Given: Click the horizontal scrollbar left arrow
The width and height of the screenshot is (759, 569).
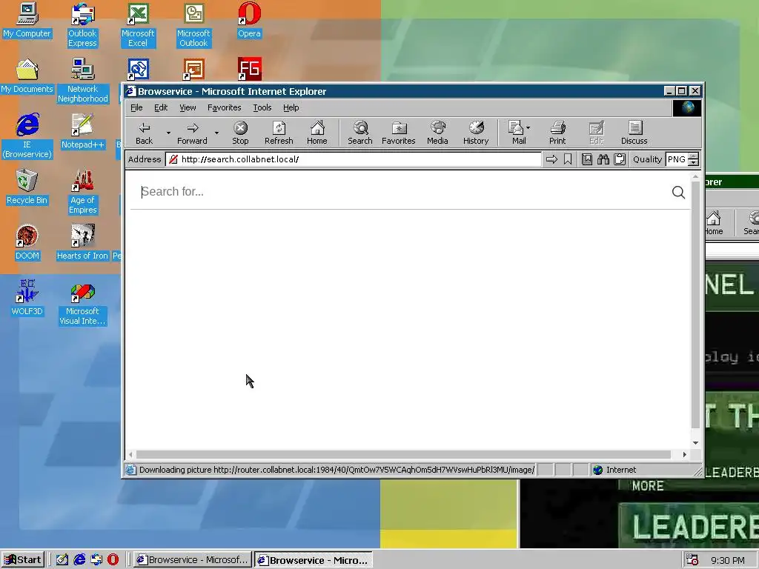Looking at the screenshot, I should tap(130, 454).
